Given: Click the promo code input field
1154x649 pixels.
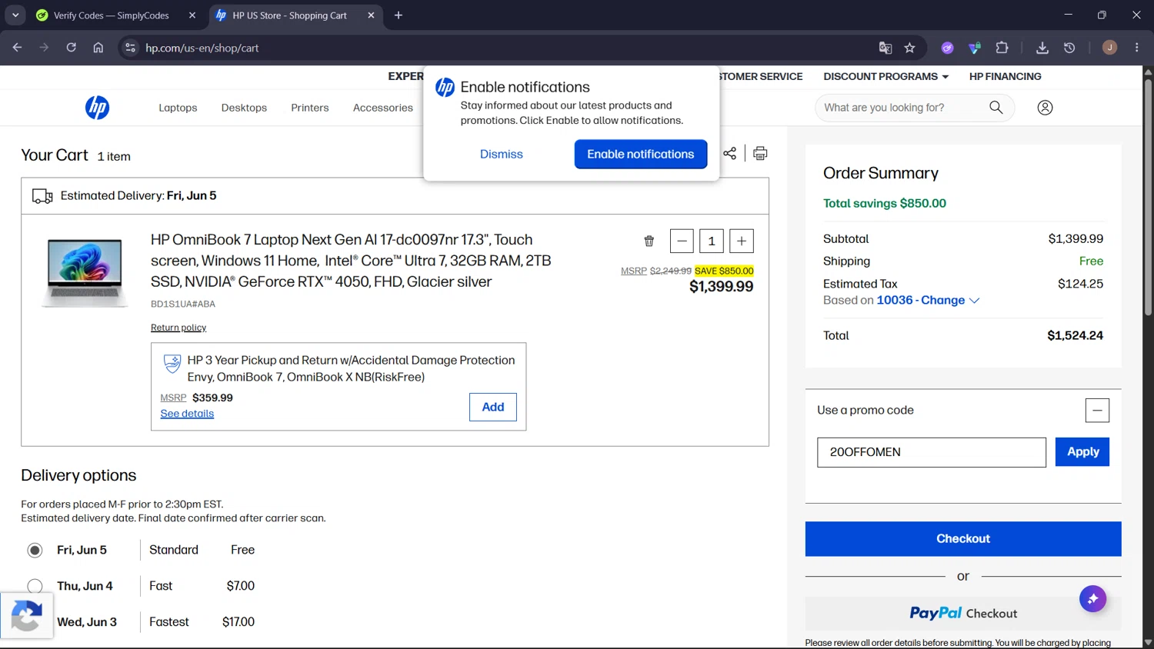Looking at the screenshot, I should (x=931, y=452).
